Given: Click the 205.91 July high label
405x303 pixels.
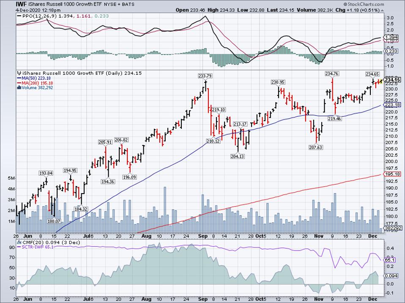Looking at the screenshot, I should click(105, 142).
